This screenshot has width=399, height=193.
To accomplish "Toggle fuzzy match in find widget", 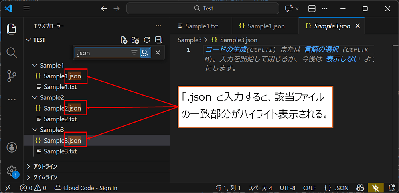I will click(x=145, y=52).
